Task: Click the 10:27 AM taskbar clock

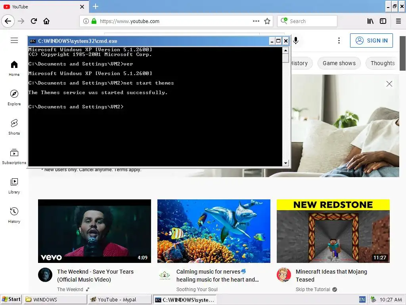Action: 391,299
